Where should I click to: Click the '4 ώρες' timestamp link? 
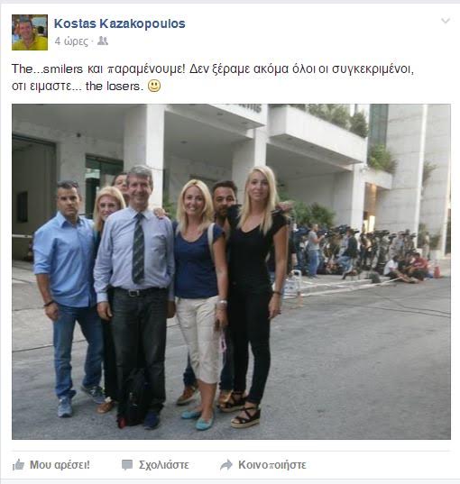[71, 41]
